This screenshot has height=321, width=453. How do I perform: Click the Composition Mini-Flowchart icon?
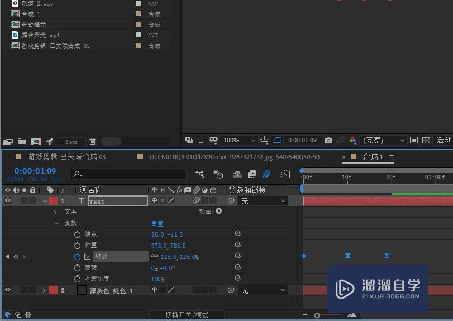(x=199, y=174)
